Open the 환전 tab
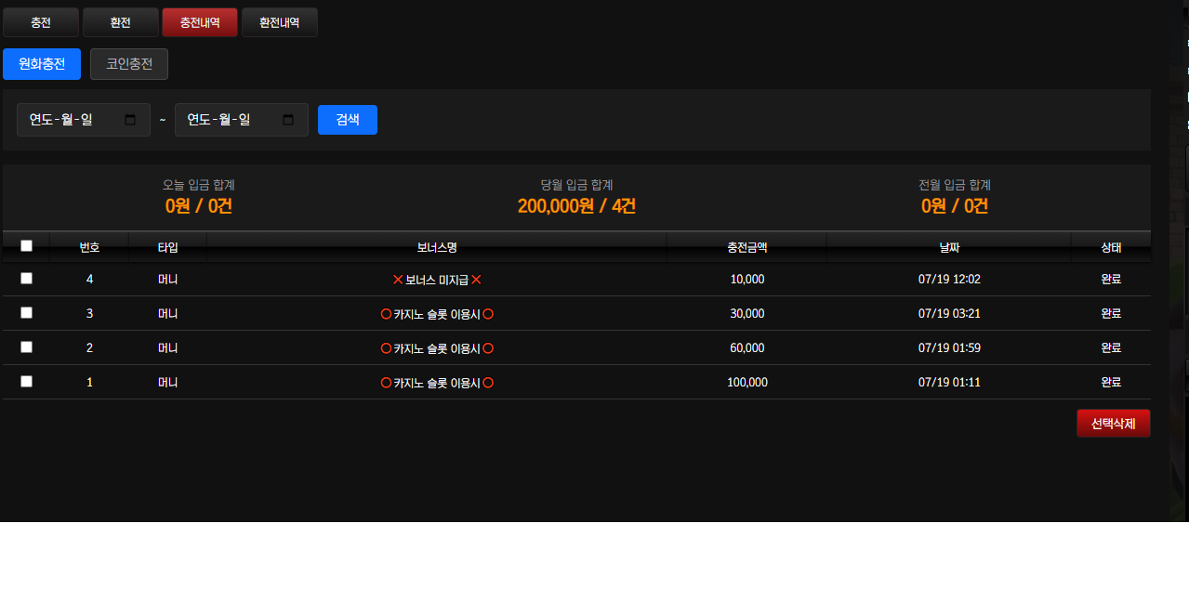 (121, 22)
